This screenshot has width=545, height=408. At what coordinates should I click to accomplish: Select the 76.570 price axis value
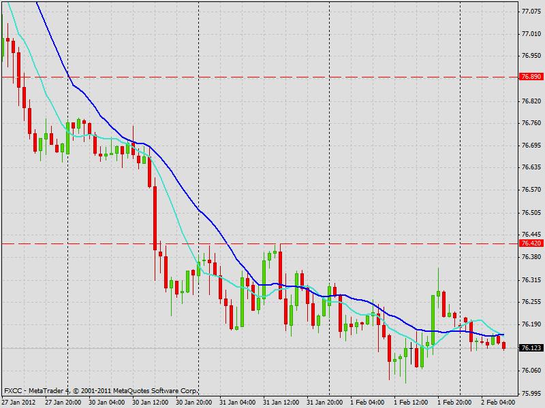[x=531, y=190]
